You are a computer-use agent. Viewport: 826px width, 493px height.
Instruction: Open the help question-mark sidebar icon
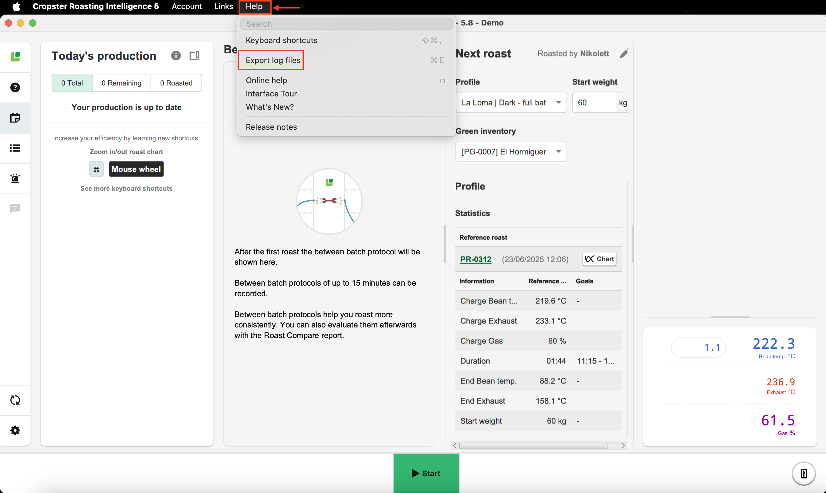15,87
